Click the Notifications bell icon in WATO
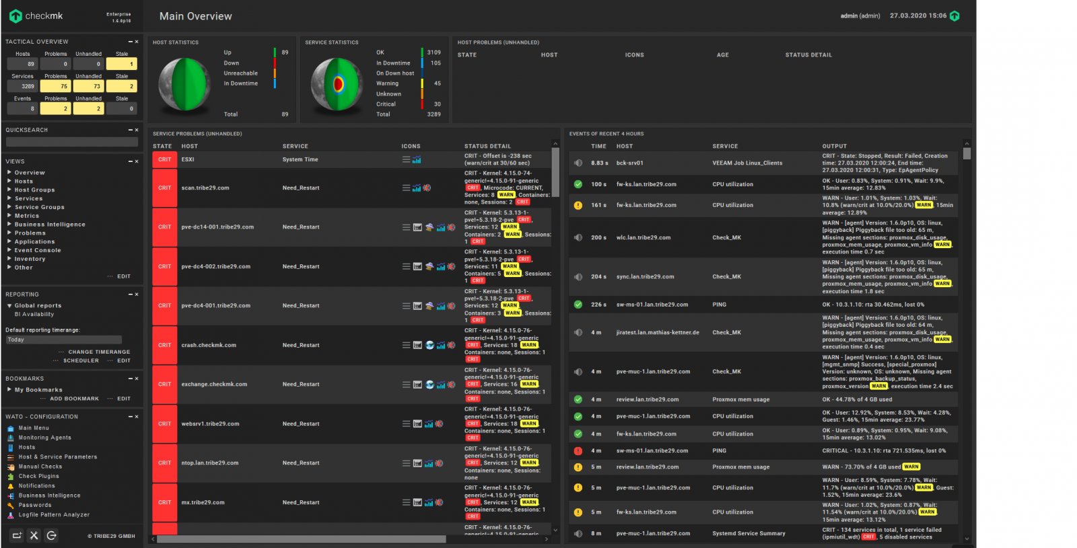This screenshot has width=1077, height=548. 11,486
